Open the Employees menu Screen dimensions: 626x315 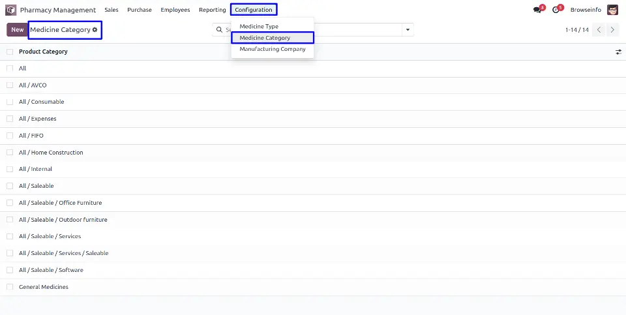pyautogui.click(x=175, y=10)
